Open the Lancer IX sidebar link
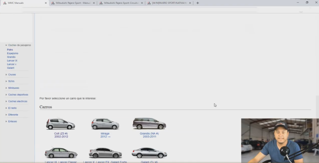 (x=12, y=61)
